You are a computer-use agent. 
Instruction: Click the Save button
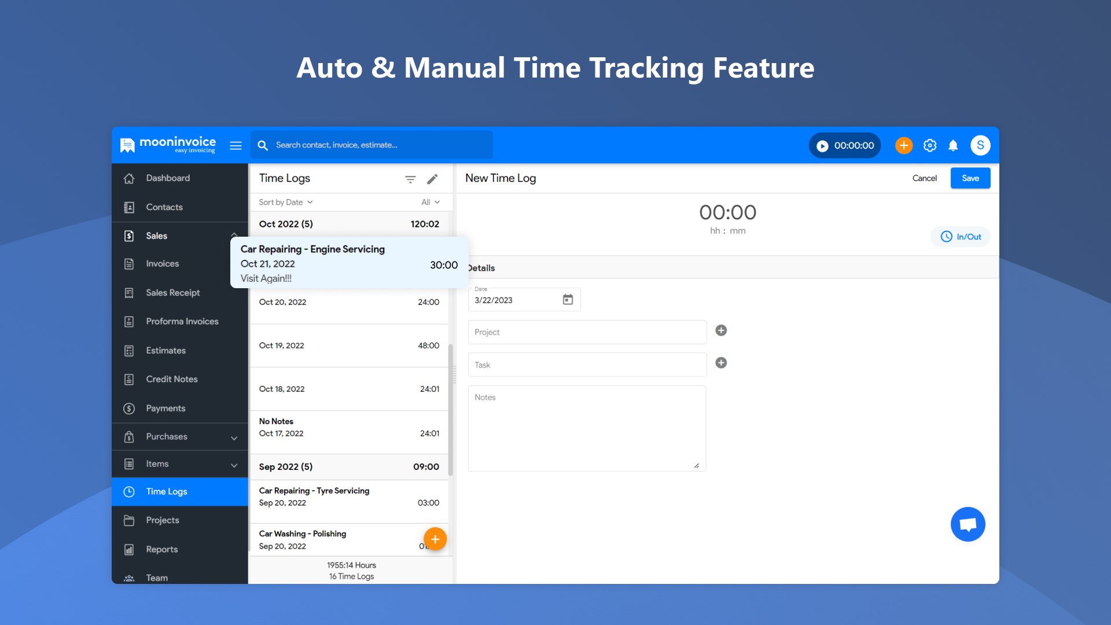(x=970, y=178)
